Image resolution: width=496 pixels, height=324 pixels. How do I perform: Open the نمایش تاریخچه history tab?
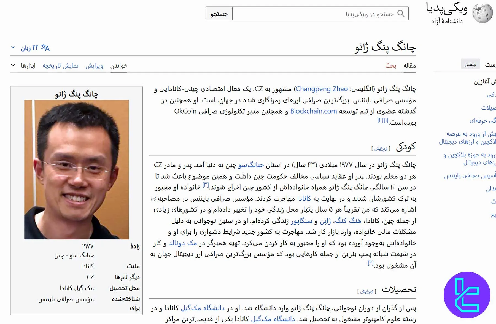click(x=61, y=66)
